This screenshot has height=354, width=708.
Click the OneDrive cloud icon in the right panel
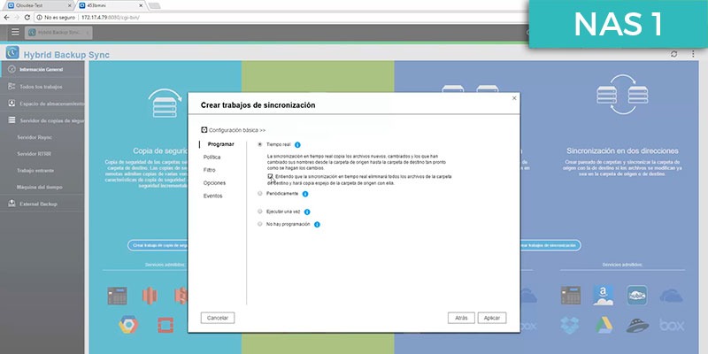671,296
